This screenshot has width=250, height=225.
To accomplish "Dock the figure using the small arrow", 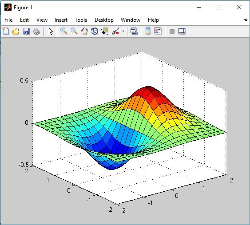I will (x=246, y=20).
